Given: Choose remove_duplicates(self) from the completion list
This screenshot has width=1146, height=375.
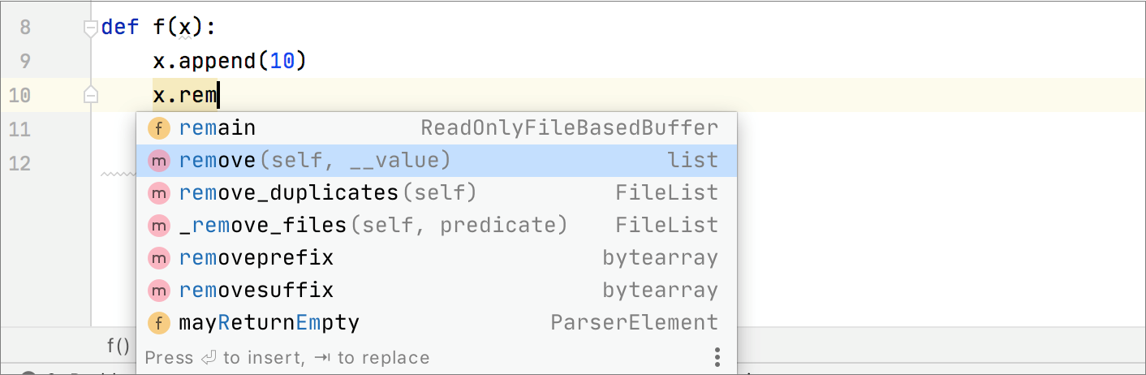Looking at the screenshot, I should (x=327, y=193).
